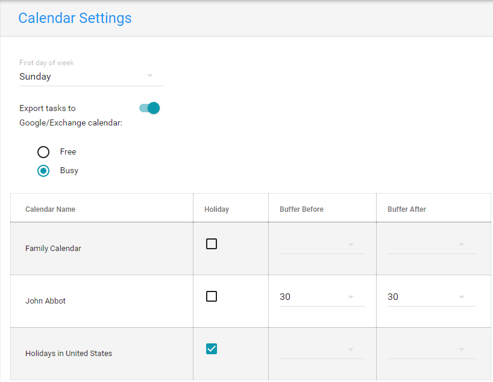The height and width of the screenshot is (382, 493).
Task: Uncheck Holiday box for Holidays in United States
Action: (x=212, y=349)
